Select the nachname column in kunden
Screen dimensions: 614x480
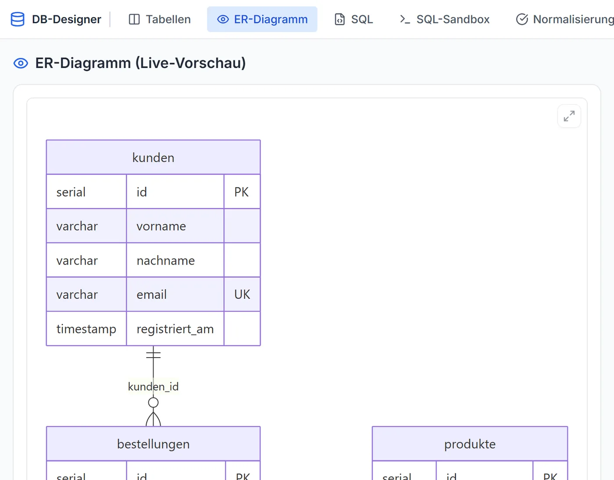click(175, 260)
